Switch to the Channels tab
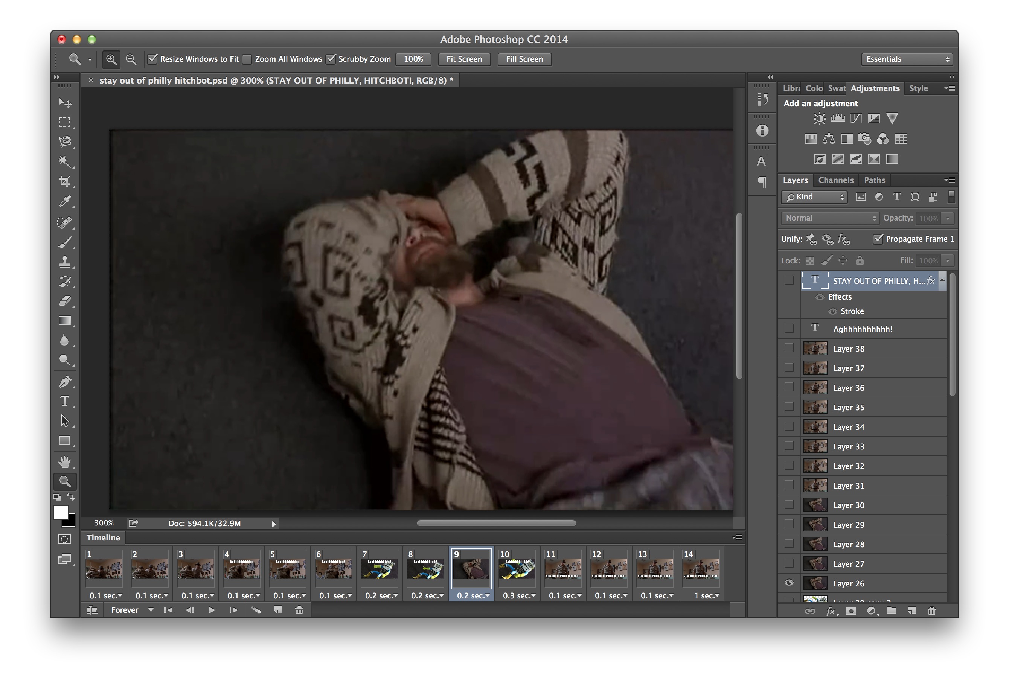Image resolution: width=1009 pixels, height=685 pixels. [836, 180]
